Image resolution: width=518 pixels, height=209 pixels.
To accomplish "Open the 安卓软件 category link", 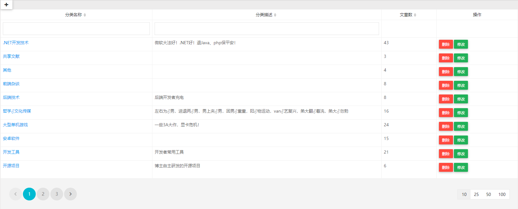I will [x=11, y=138].
